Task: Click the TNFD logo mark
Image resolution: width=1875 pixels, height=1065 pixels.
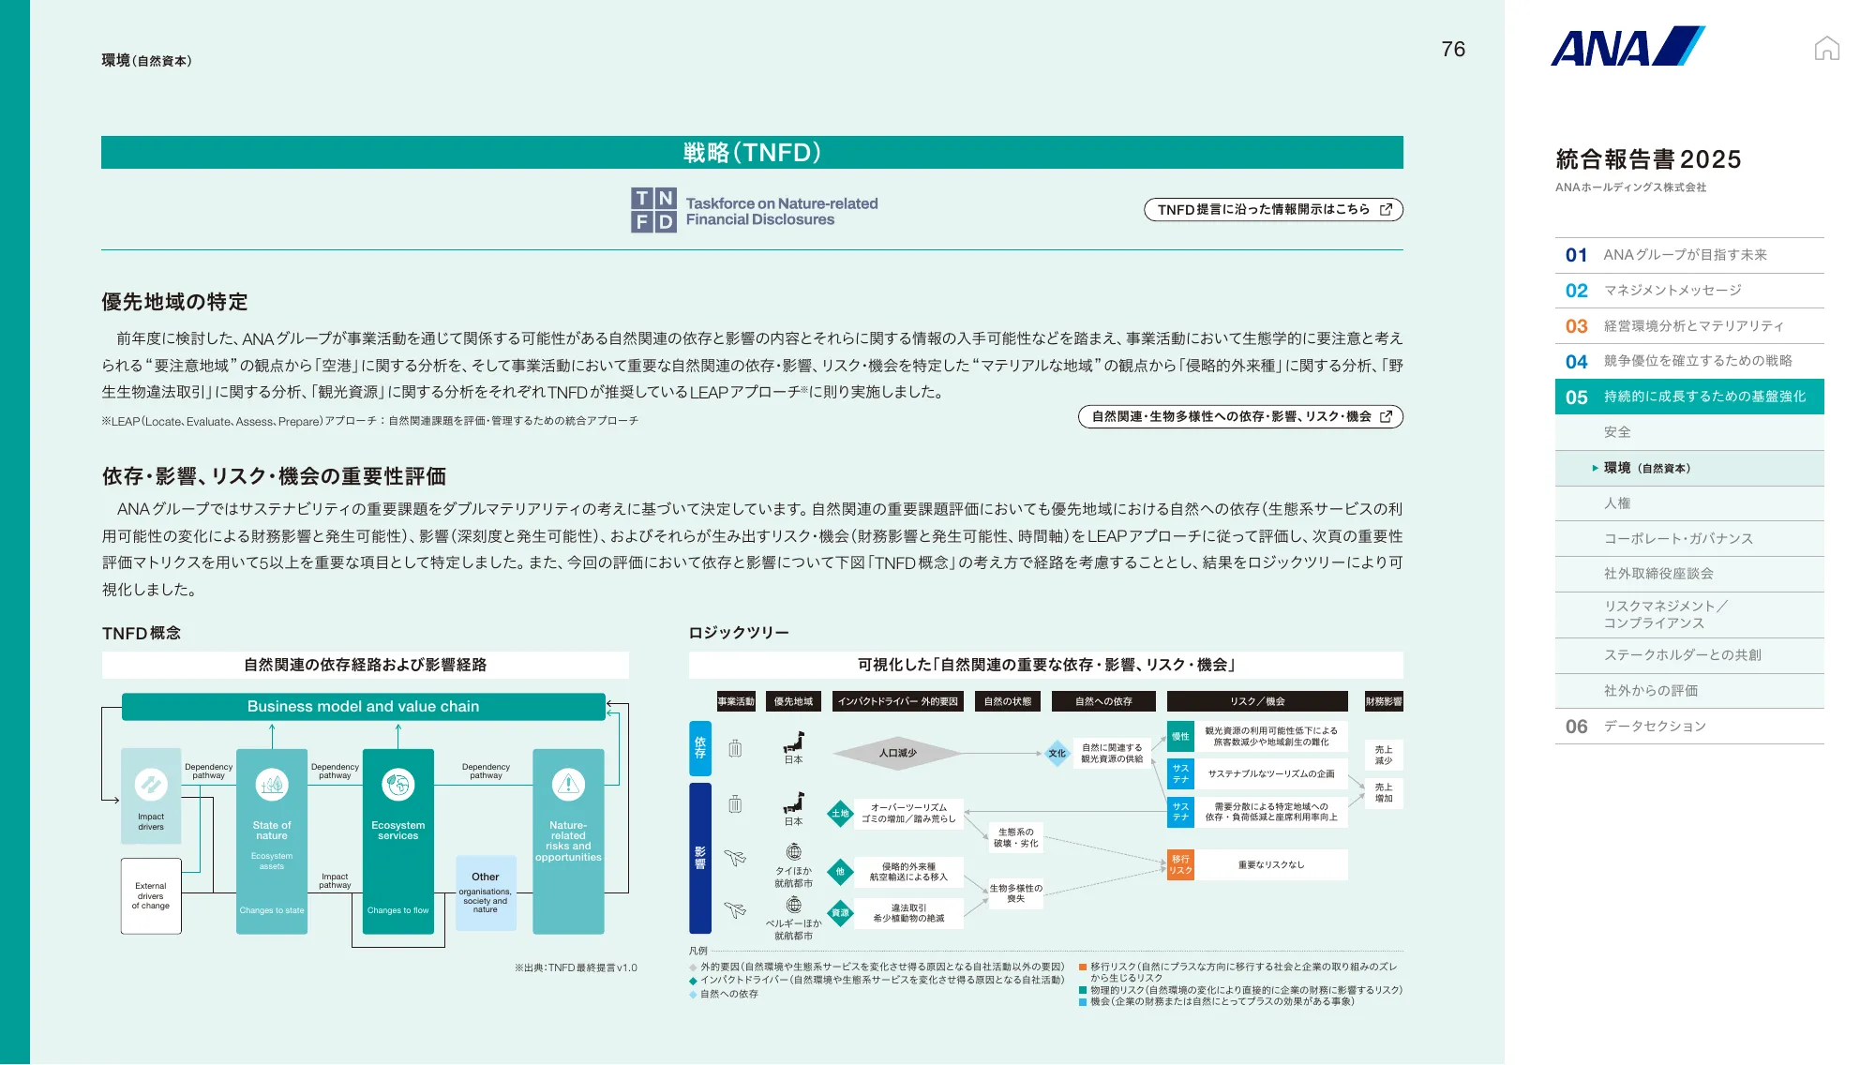Action: coord(656,209)
